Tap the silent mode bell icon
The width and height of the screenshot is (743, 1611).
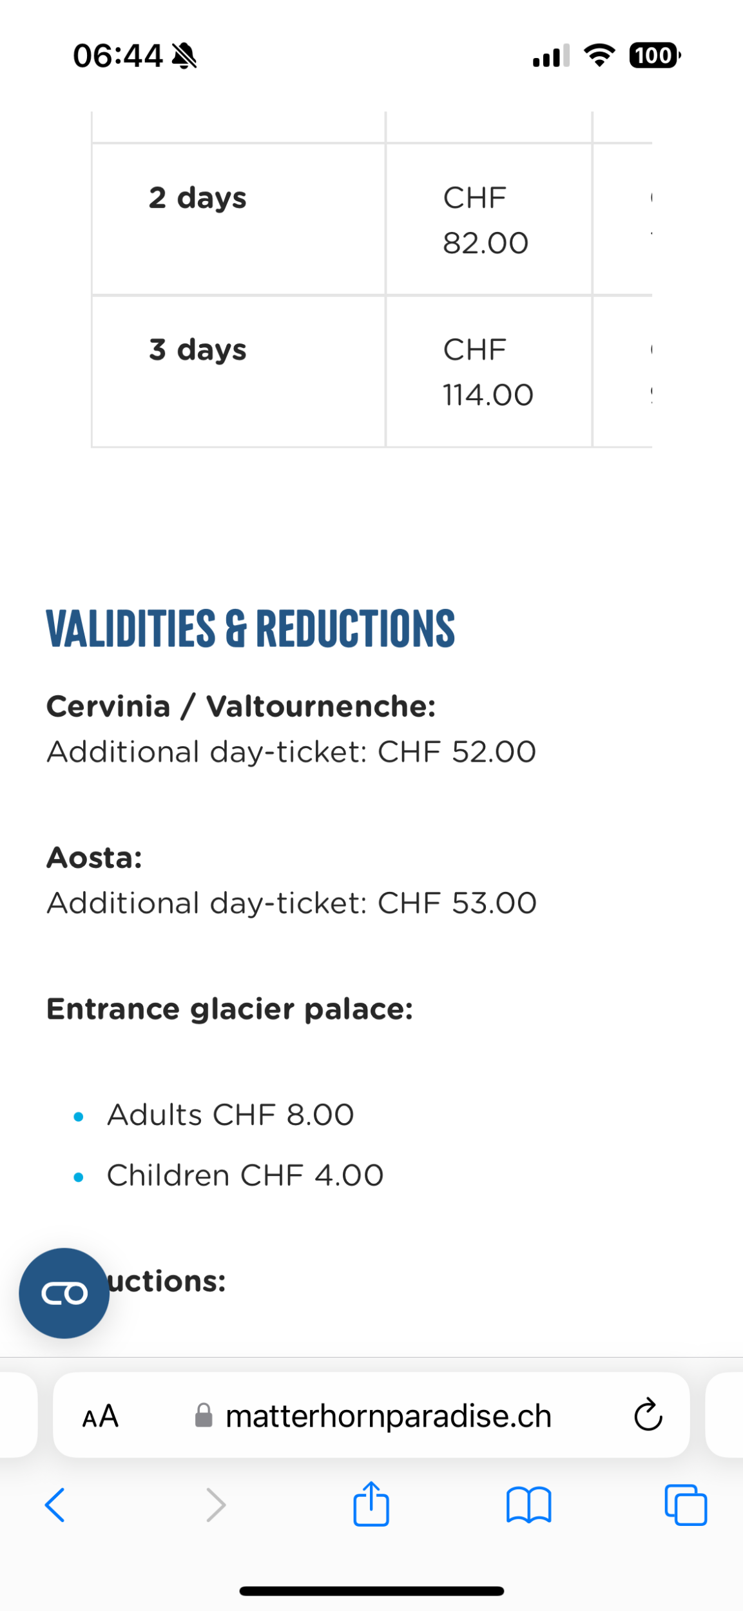[184, 56]
